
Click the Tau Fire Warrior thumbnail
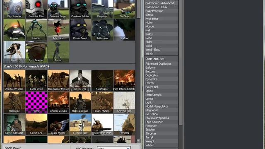pyautogui.click(x=102, y=125)
